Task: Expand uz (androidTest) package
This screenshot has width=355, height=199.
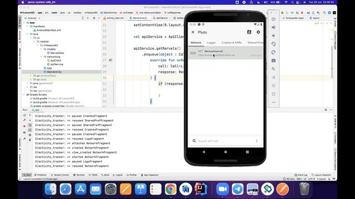Action: (31, 76)
